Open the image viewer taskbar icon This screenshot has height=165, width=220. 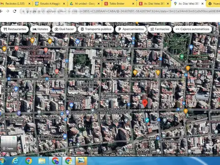[x=81, y=161]
